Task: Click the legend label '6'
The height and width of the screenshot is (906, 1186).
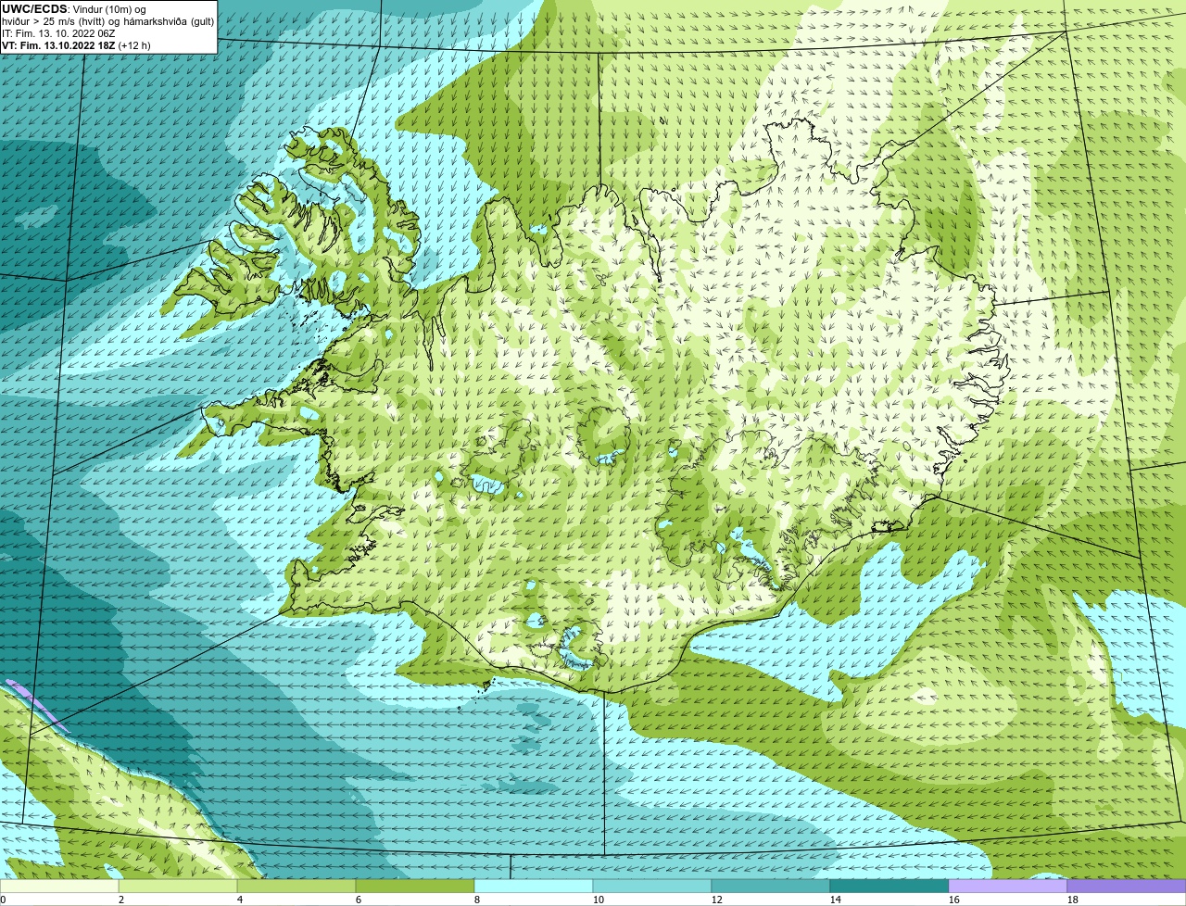Action: [x=359, y=900]
